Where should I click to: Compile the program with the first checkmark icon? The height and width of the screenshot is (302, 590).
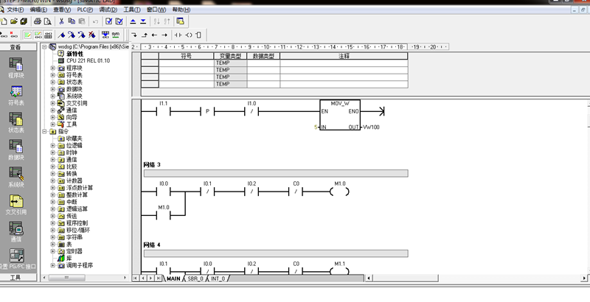click(108, 21)
